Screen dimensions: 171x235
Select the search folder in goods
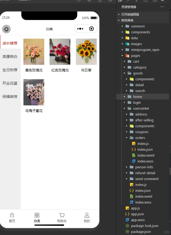tap(143, 91)
